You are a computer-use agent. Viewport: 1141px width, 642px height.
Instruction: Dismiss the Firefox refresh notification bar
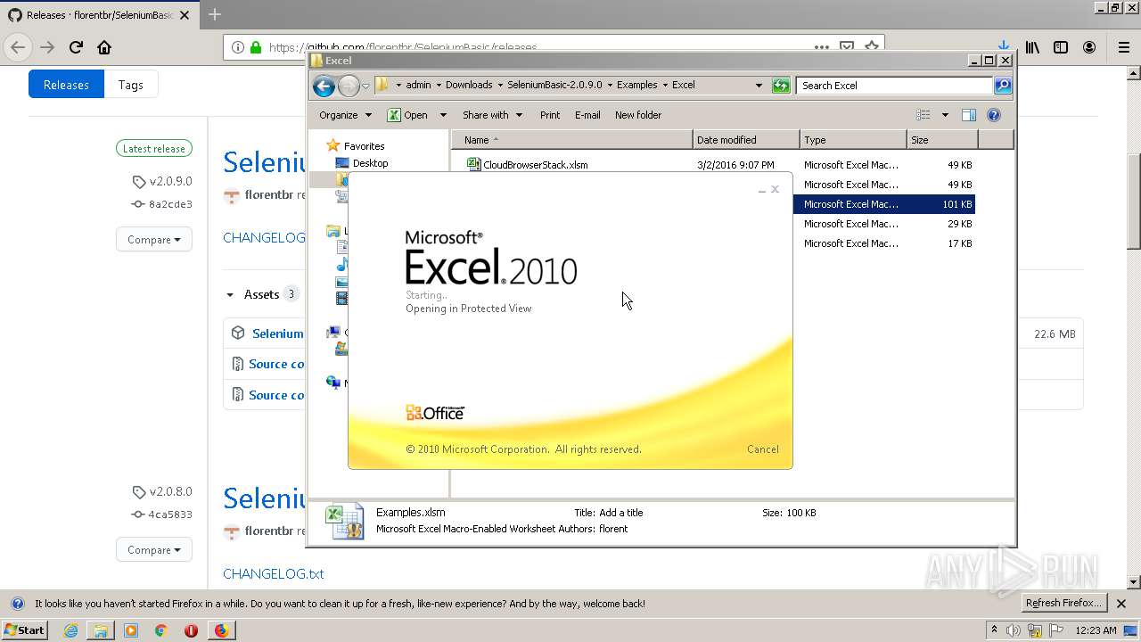click(1121, 604)
